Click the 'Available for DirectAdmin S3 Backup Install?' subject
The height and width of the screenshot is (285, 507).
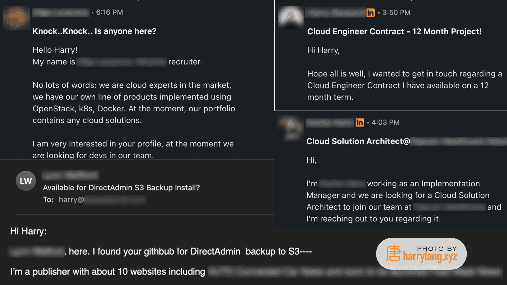[121, 188]
